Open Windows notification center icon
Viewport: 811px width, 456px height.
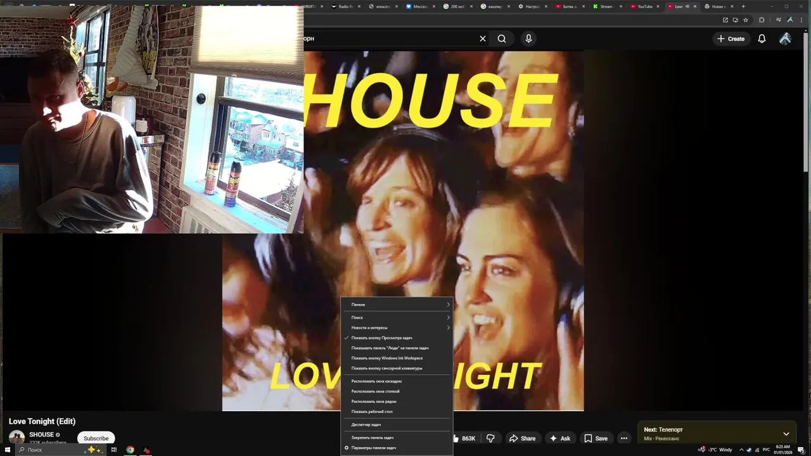click(x=801, y=450)
